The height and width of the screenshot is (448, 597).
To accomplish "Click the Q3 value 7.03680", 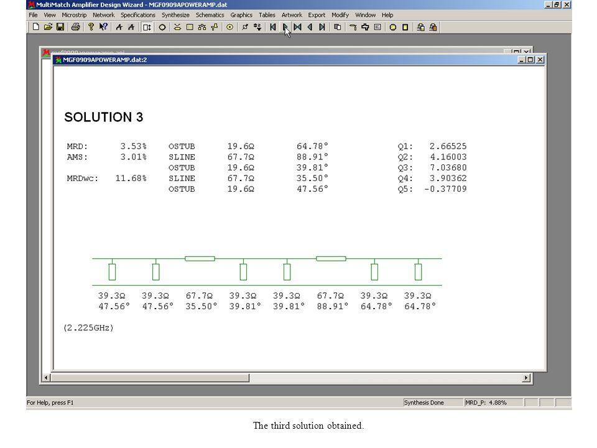I will [448, 167].
